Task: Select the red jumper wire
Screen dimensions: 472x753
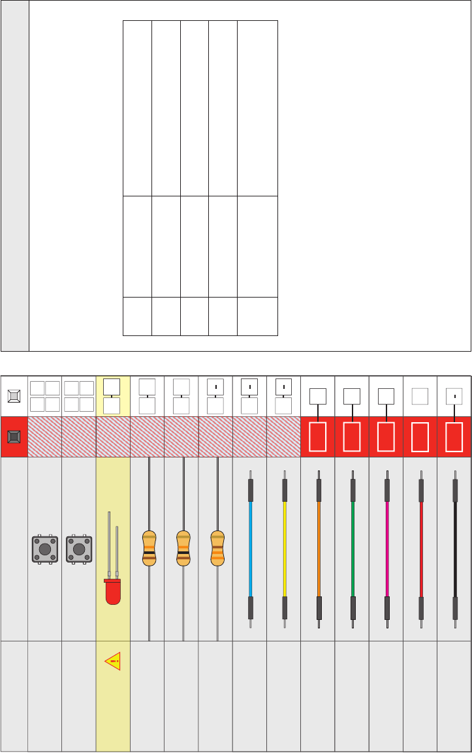Action: click(x=421, y=549)
